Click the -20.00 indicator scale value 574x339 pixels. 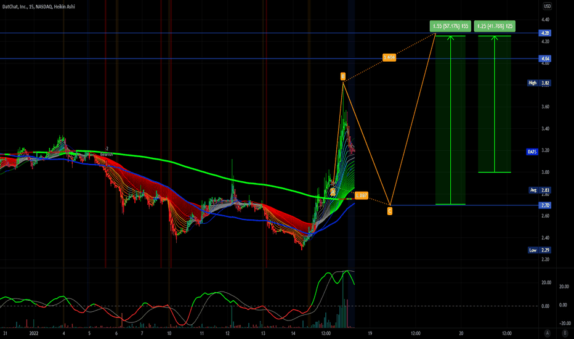tap(565, 323)
